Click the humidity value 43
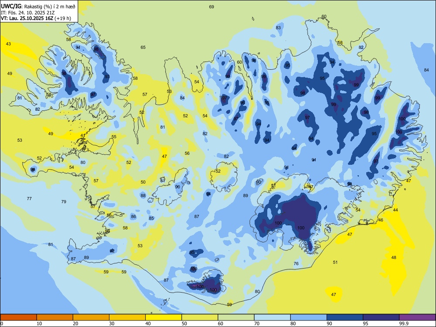436x327 pixels. pos(8,44)
